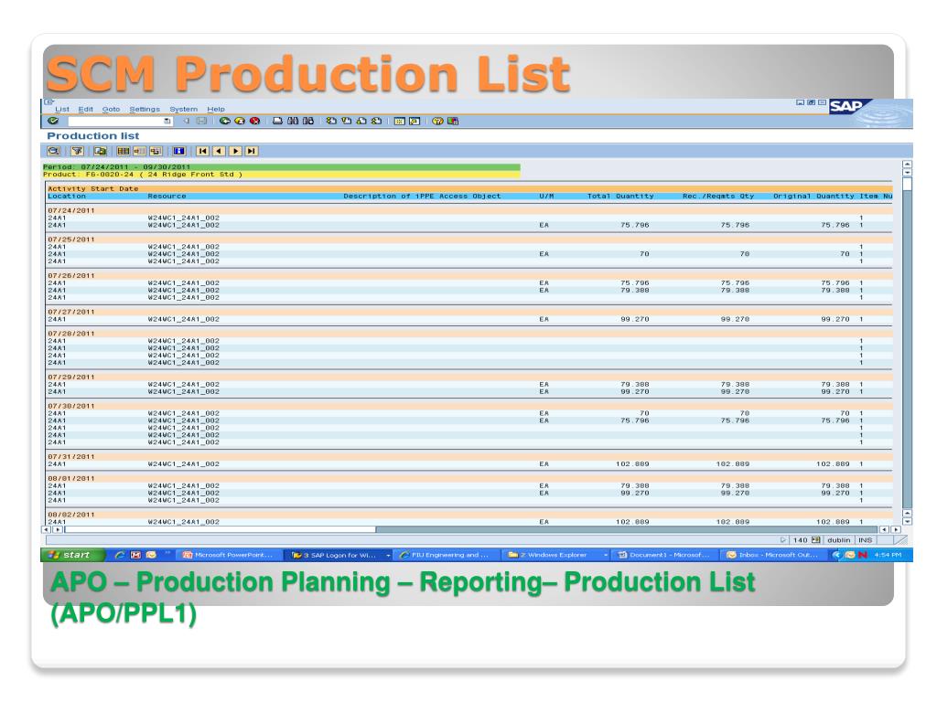Click the Select Layout icon
The width and height of the screenshot is (937, 702).
coord(139,151)
